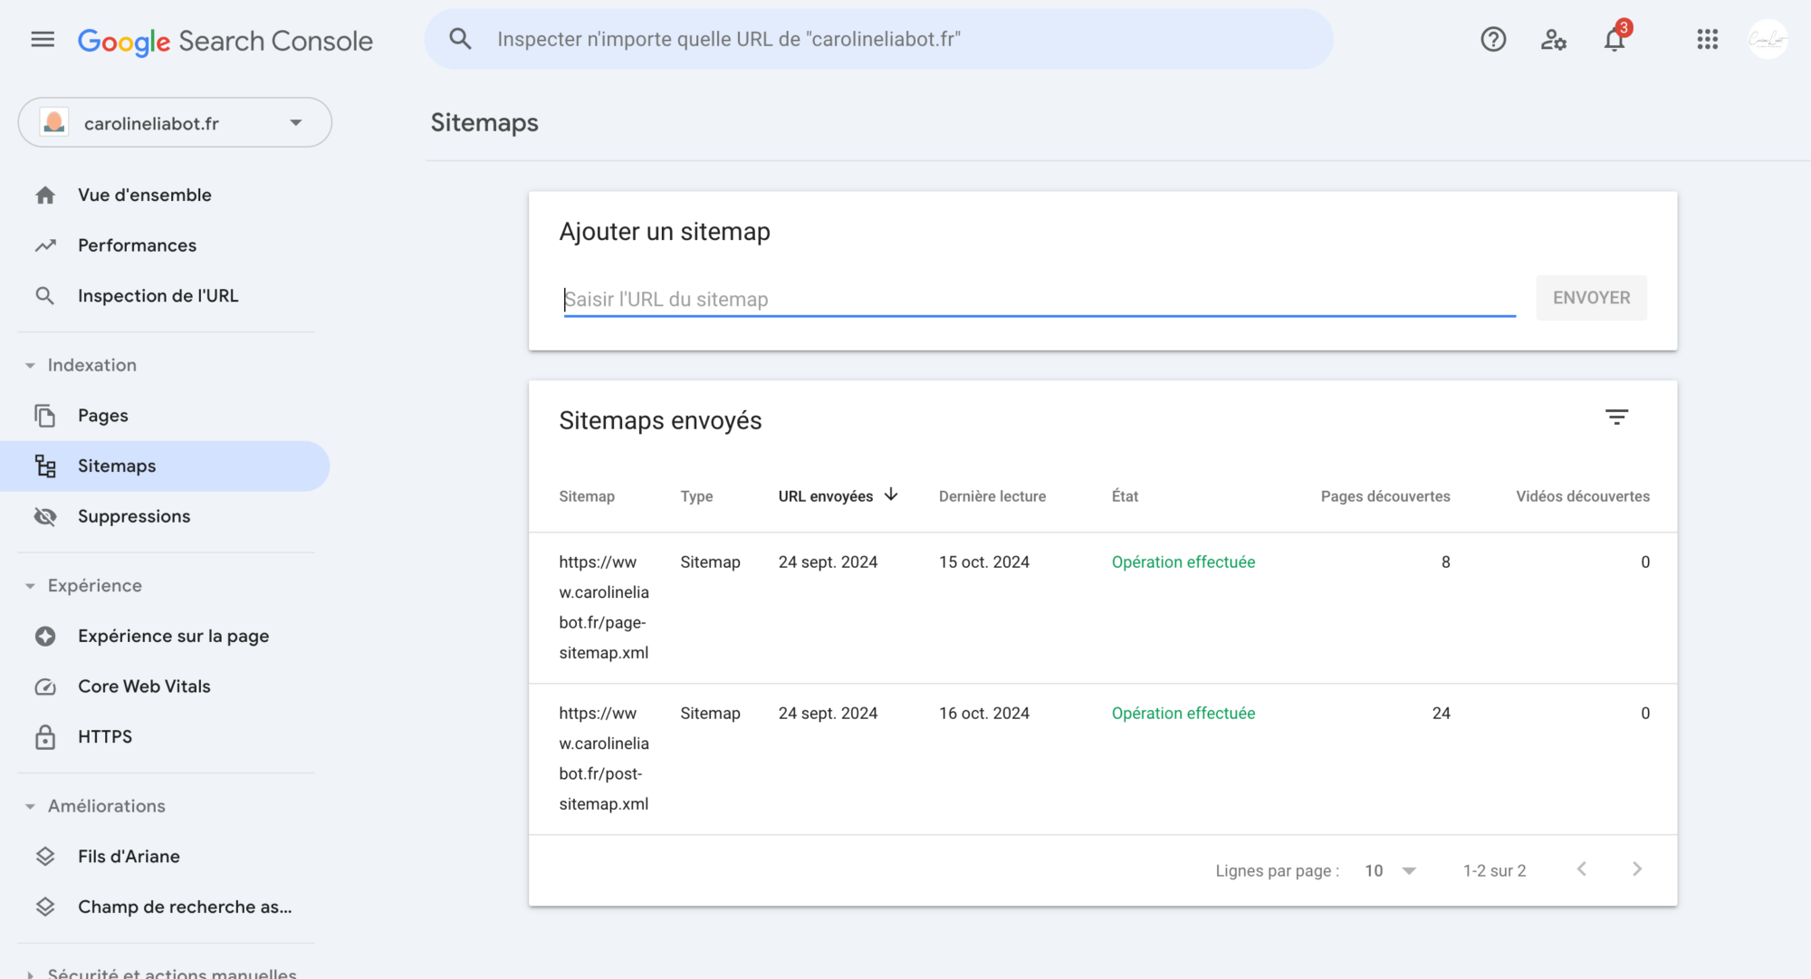
Task: Open the Suppressions page
Action: [134, 516]
